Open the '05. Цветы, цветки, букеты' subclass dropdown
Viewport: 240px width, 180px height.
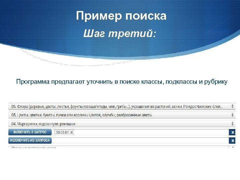[122, 115]
